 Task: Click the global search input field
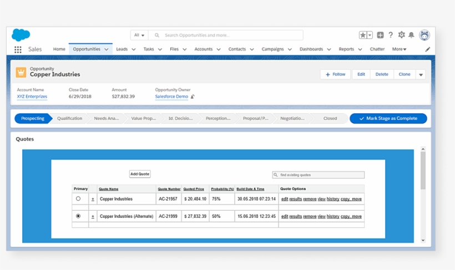(x=226, y=35)
